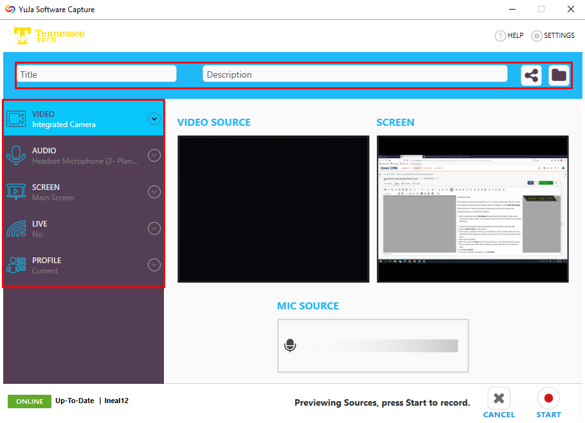
Task: Open the folder icon in title bar
Action: click(559, 75)
